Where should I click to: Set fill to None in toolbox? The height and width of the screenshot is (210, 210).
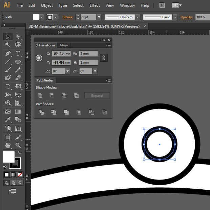point(20,175)
